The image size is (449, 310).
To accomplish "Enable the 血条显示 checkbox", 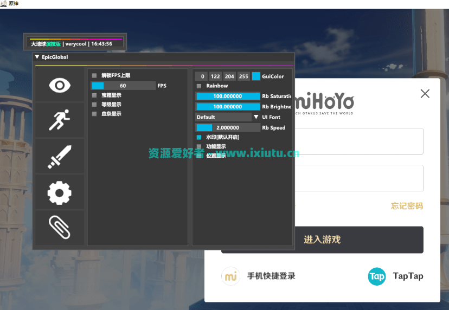I will [x=94, y=114].
